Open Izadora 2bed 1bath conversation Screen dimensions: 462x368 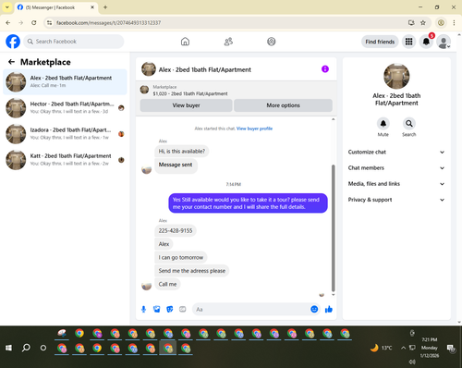click(65, 134)
